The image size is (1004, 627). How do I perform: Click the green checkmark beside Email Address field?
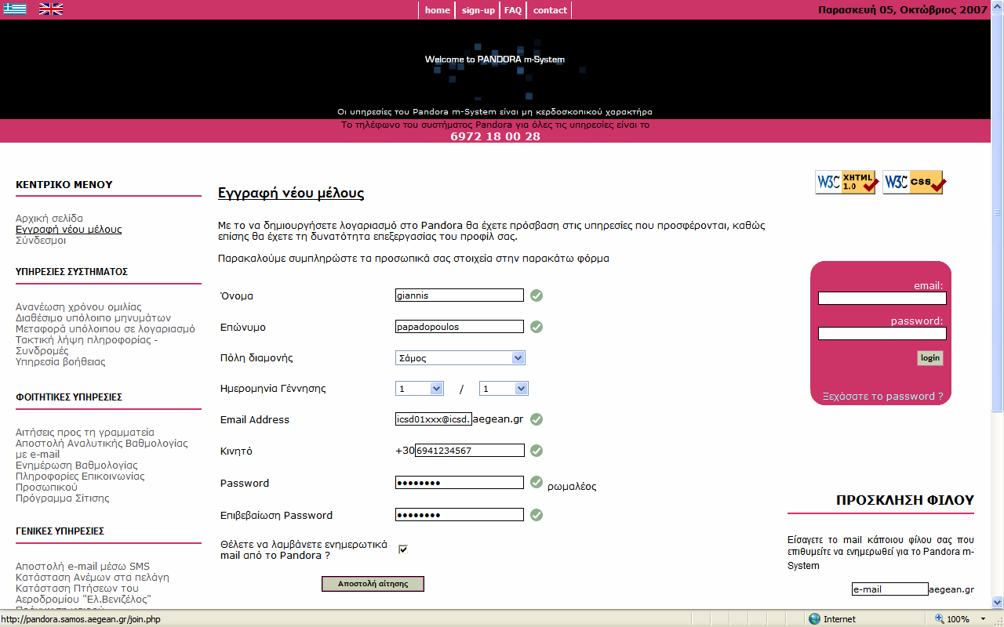(x=537, y=419)
